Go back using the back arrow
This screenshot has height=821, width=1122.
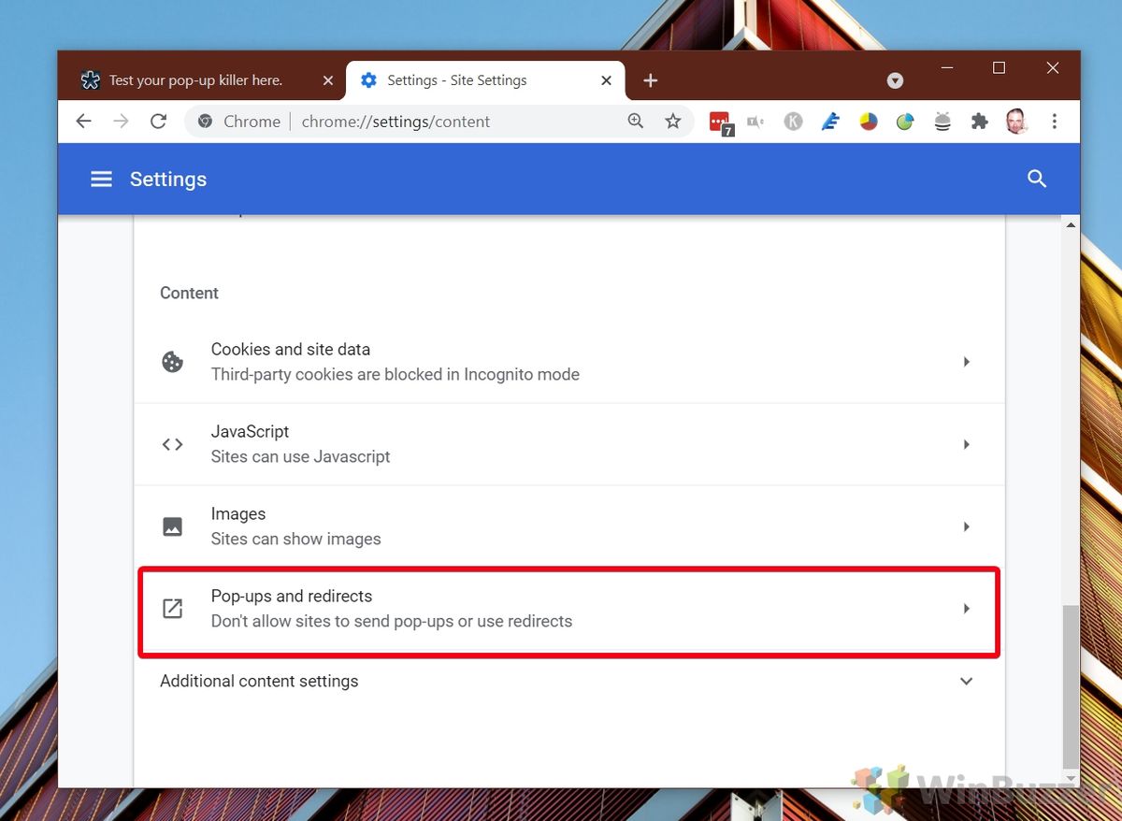(84, 122)
